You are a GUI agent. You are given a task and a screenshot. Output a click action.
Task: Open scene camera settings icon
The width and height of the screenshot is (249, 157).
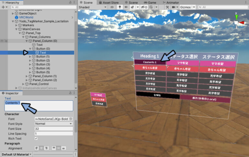(x=173, y=7)
